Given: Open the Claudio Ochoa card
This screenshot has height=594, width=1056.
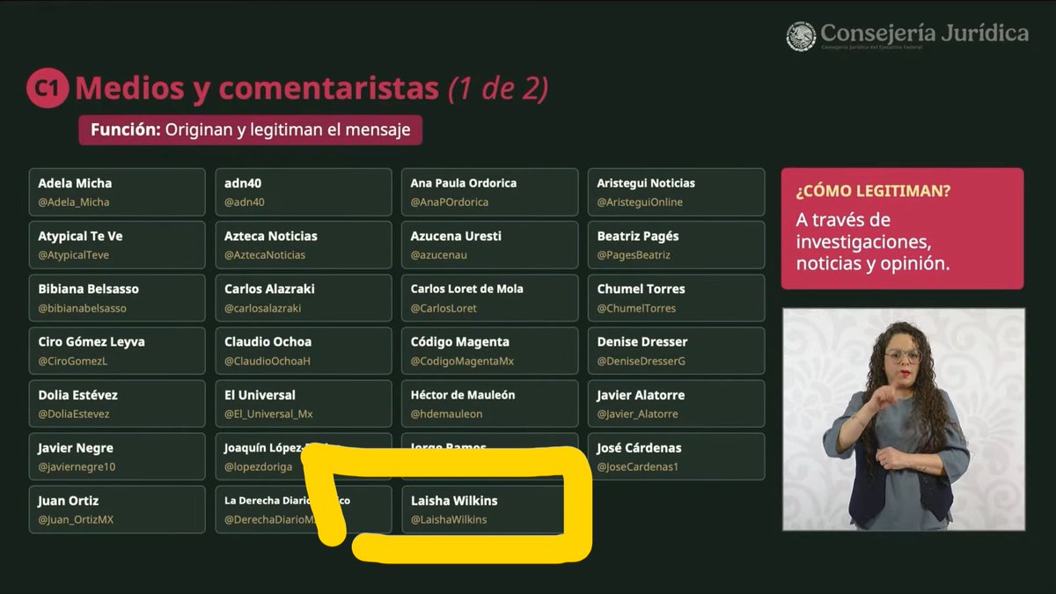Looking at the screenshot, I should [x=304, y=350].
